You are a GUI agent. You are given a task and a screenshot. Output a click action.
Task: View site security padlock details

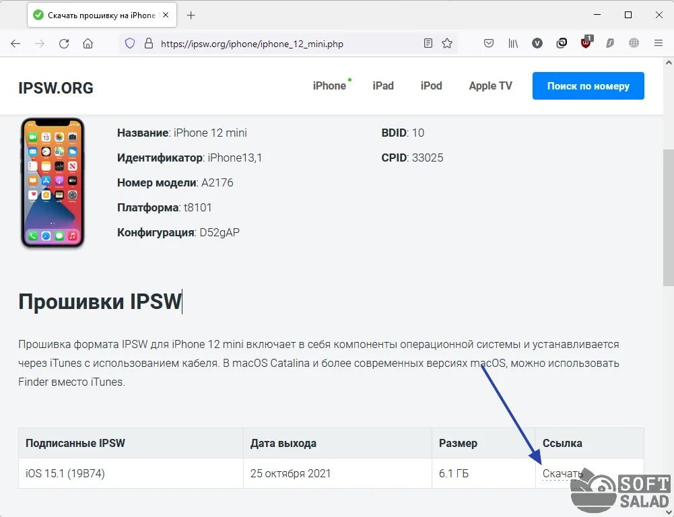[149, 43]
